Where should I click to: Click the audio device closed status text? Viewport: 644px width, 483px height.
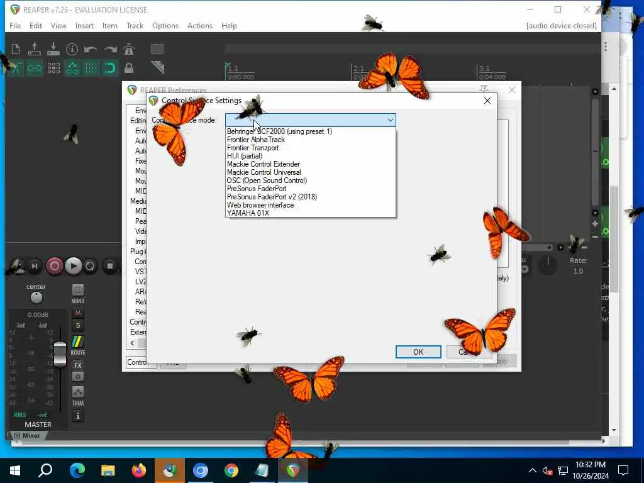click(561, 25)
